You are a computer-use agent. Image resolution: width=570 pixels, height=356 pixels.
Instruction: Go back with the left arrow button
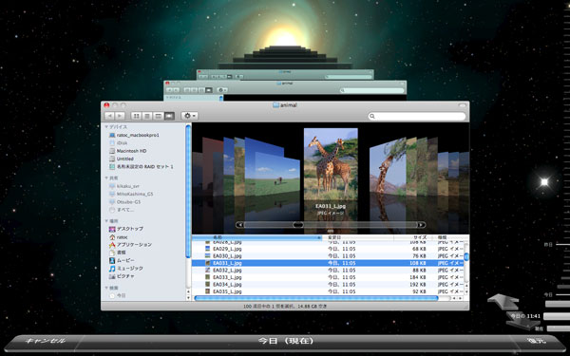(x=109, y=116)
